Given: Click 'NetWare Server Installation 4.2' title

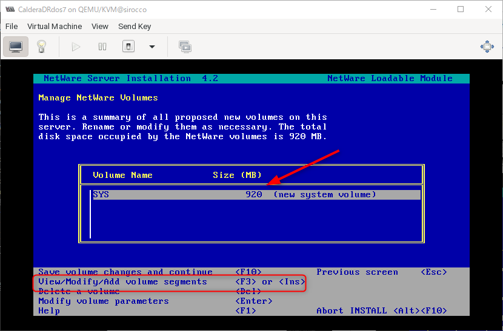Looking at the screenshot, I should [x=131, y=78].
